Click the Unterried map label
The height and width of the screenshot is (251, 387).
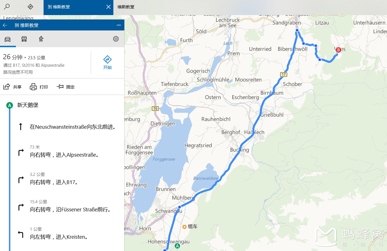260,49
